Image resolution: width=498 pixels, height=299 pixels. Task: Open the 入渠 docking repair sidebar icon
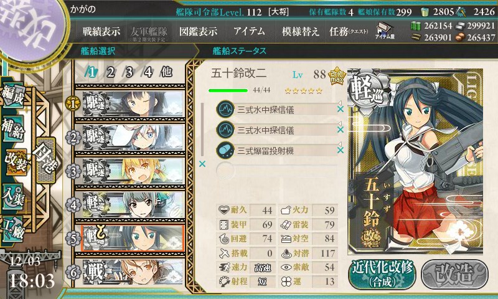pyautogui.click(x=13, y=196)
